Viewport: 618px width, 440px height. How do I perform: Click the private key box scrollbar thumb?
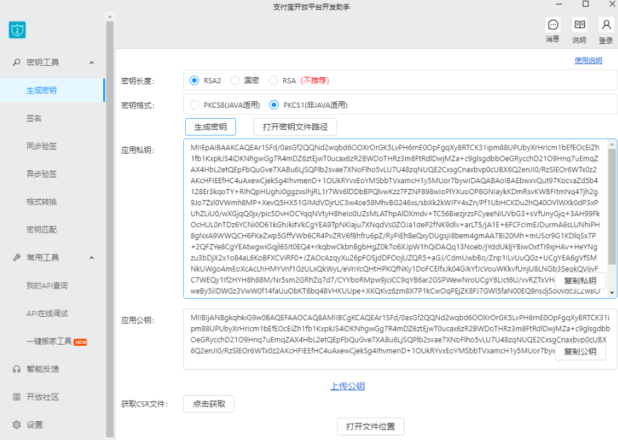point(612,206)
